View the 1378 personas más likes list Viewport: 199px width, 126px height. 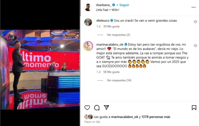pos(156,117)
